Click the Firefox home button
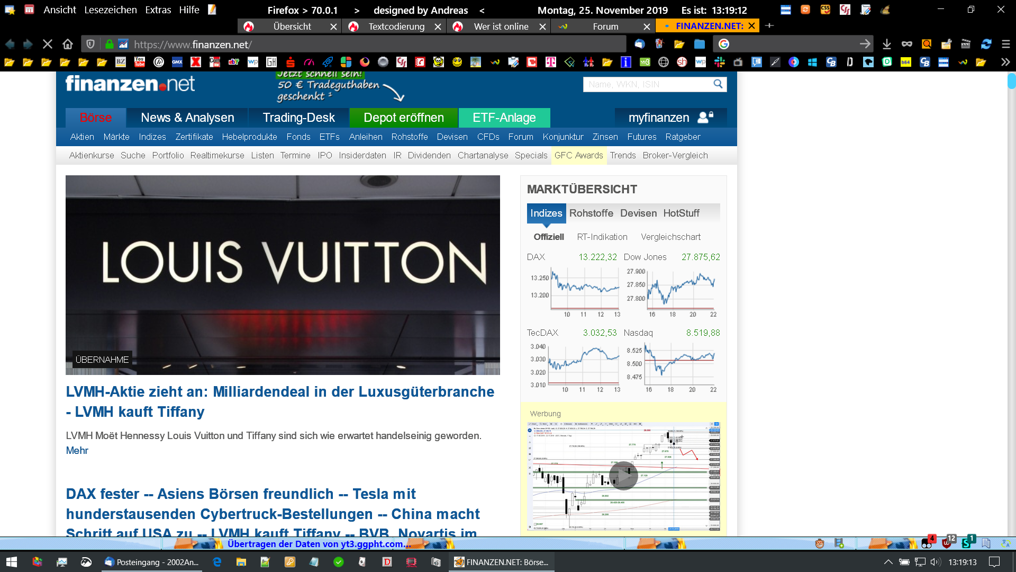This screenshot has height=572, width=1016. (x=67, y=44)
